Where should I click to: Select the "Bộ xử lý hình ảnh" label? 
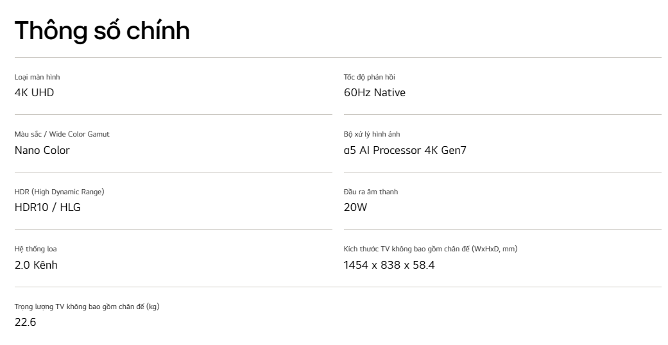click(x=372, y=134)
